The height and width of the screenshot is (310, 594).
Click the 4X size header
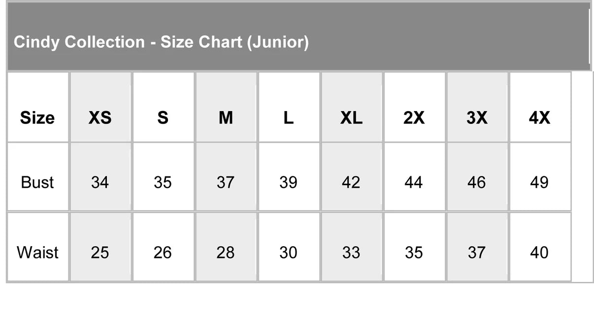(x=539, y=118)
